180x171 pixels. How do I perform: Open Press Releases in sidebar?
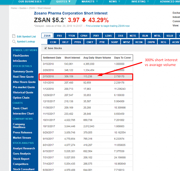coord(22,132)
